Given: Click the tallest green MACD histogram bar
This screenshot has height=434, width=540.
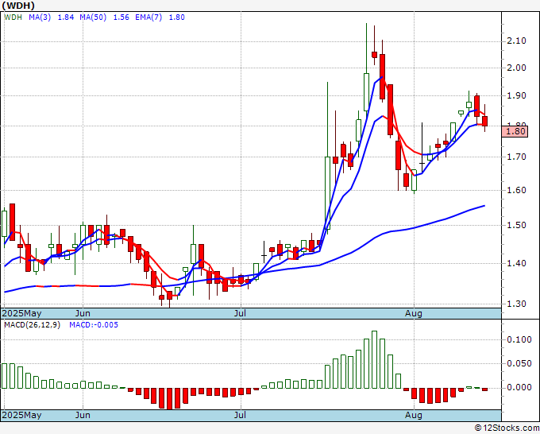Looking at the screenshot, I should (374, 359).
